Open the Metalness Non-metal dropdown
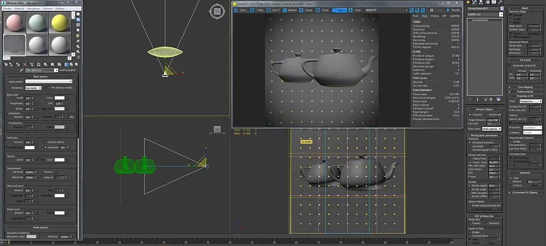 33,88
